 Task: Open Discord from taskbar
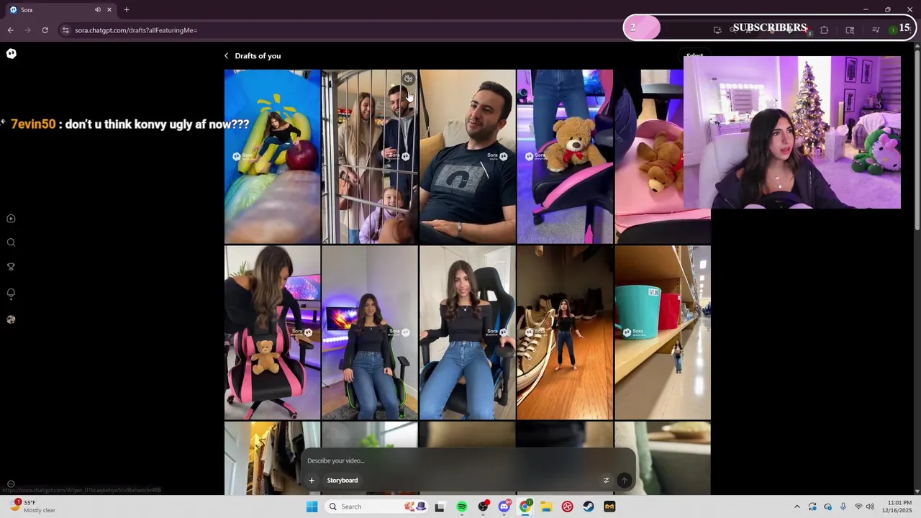coord(504,506)
